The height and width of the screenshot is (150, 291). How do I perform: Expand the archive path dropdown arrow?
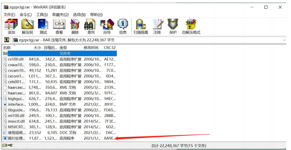pos(284,40)
